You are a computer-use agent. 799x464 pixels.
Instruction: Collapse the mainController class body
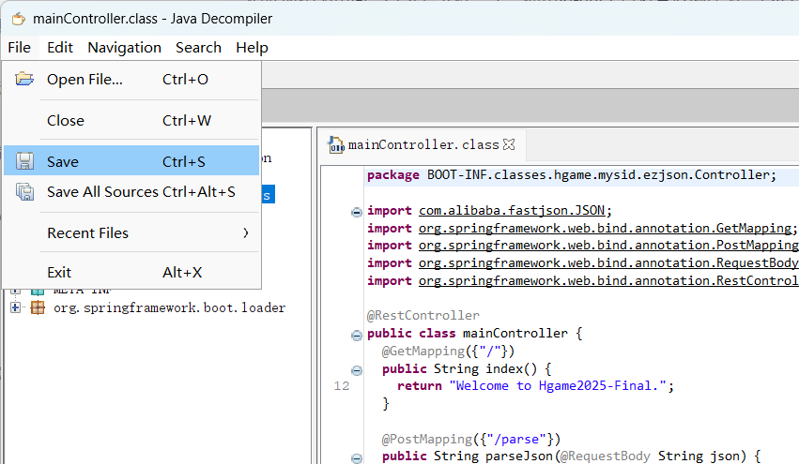pos(357,336)
